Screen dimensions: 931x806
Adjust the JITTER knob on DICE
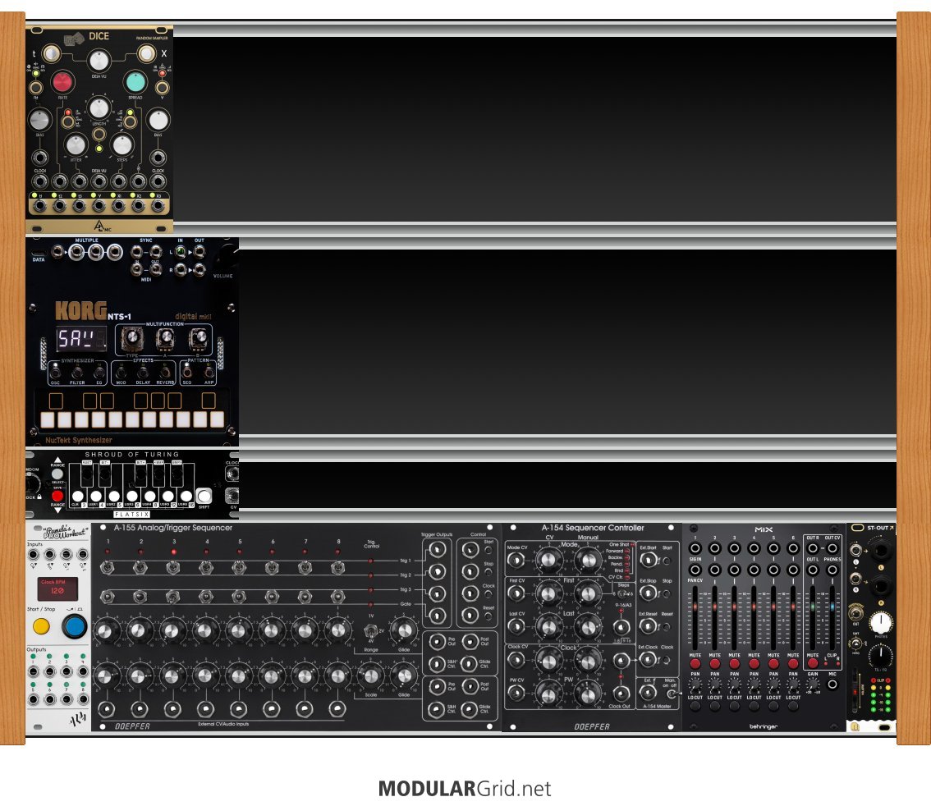coord(76,144)
